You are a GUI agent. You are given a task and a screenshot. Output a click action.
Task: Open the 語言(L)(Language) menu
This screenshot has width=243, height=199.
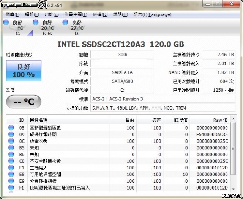pos(152,14)
